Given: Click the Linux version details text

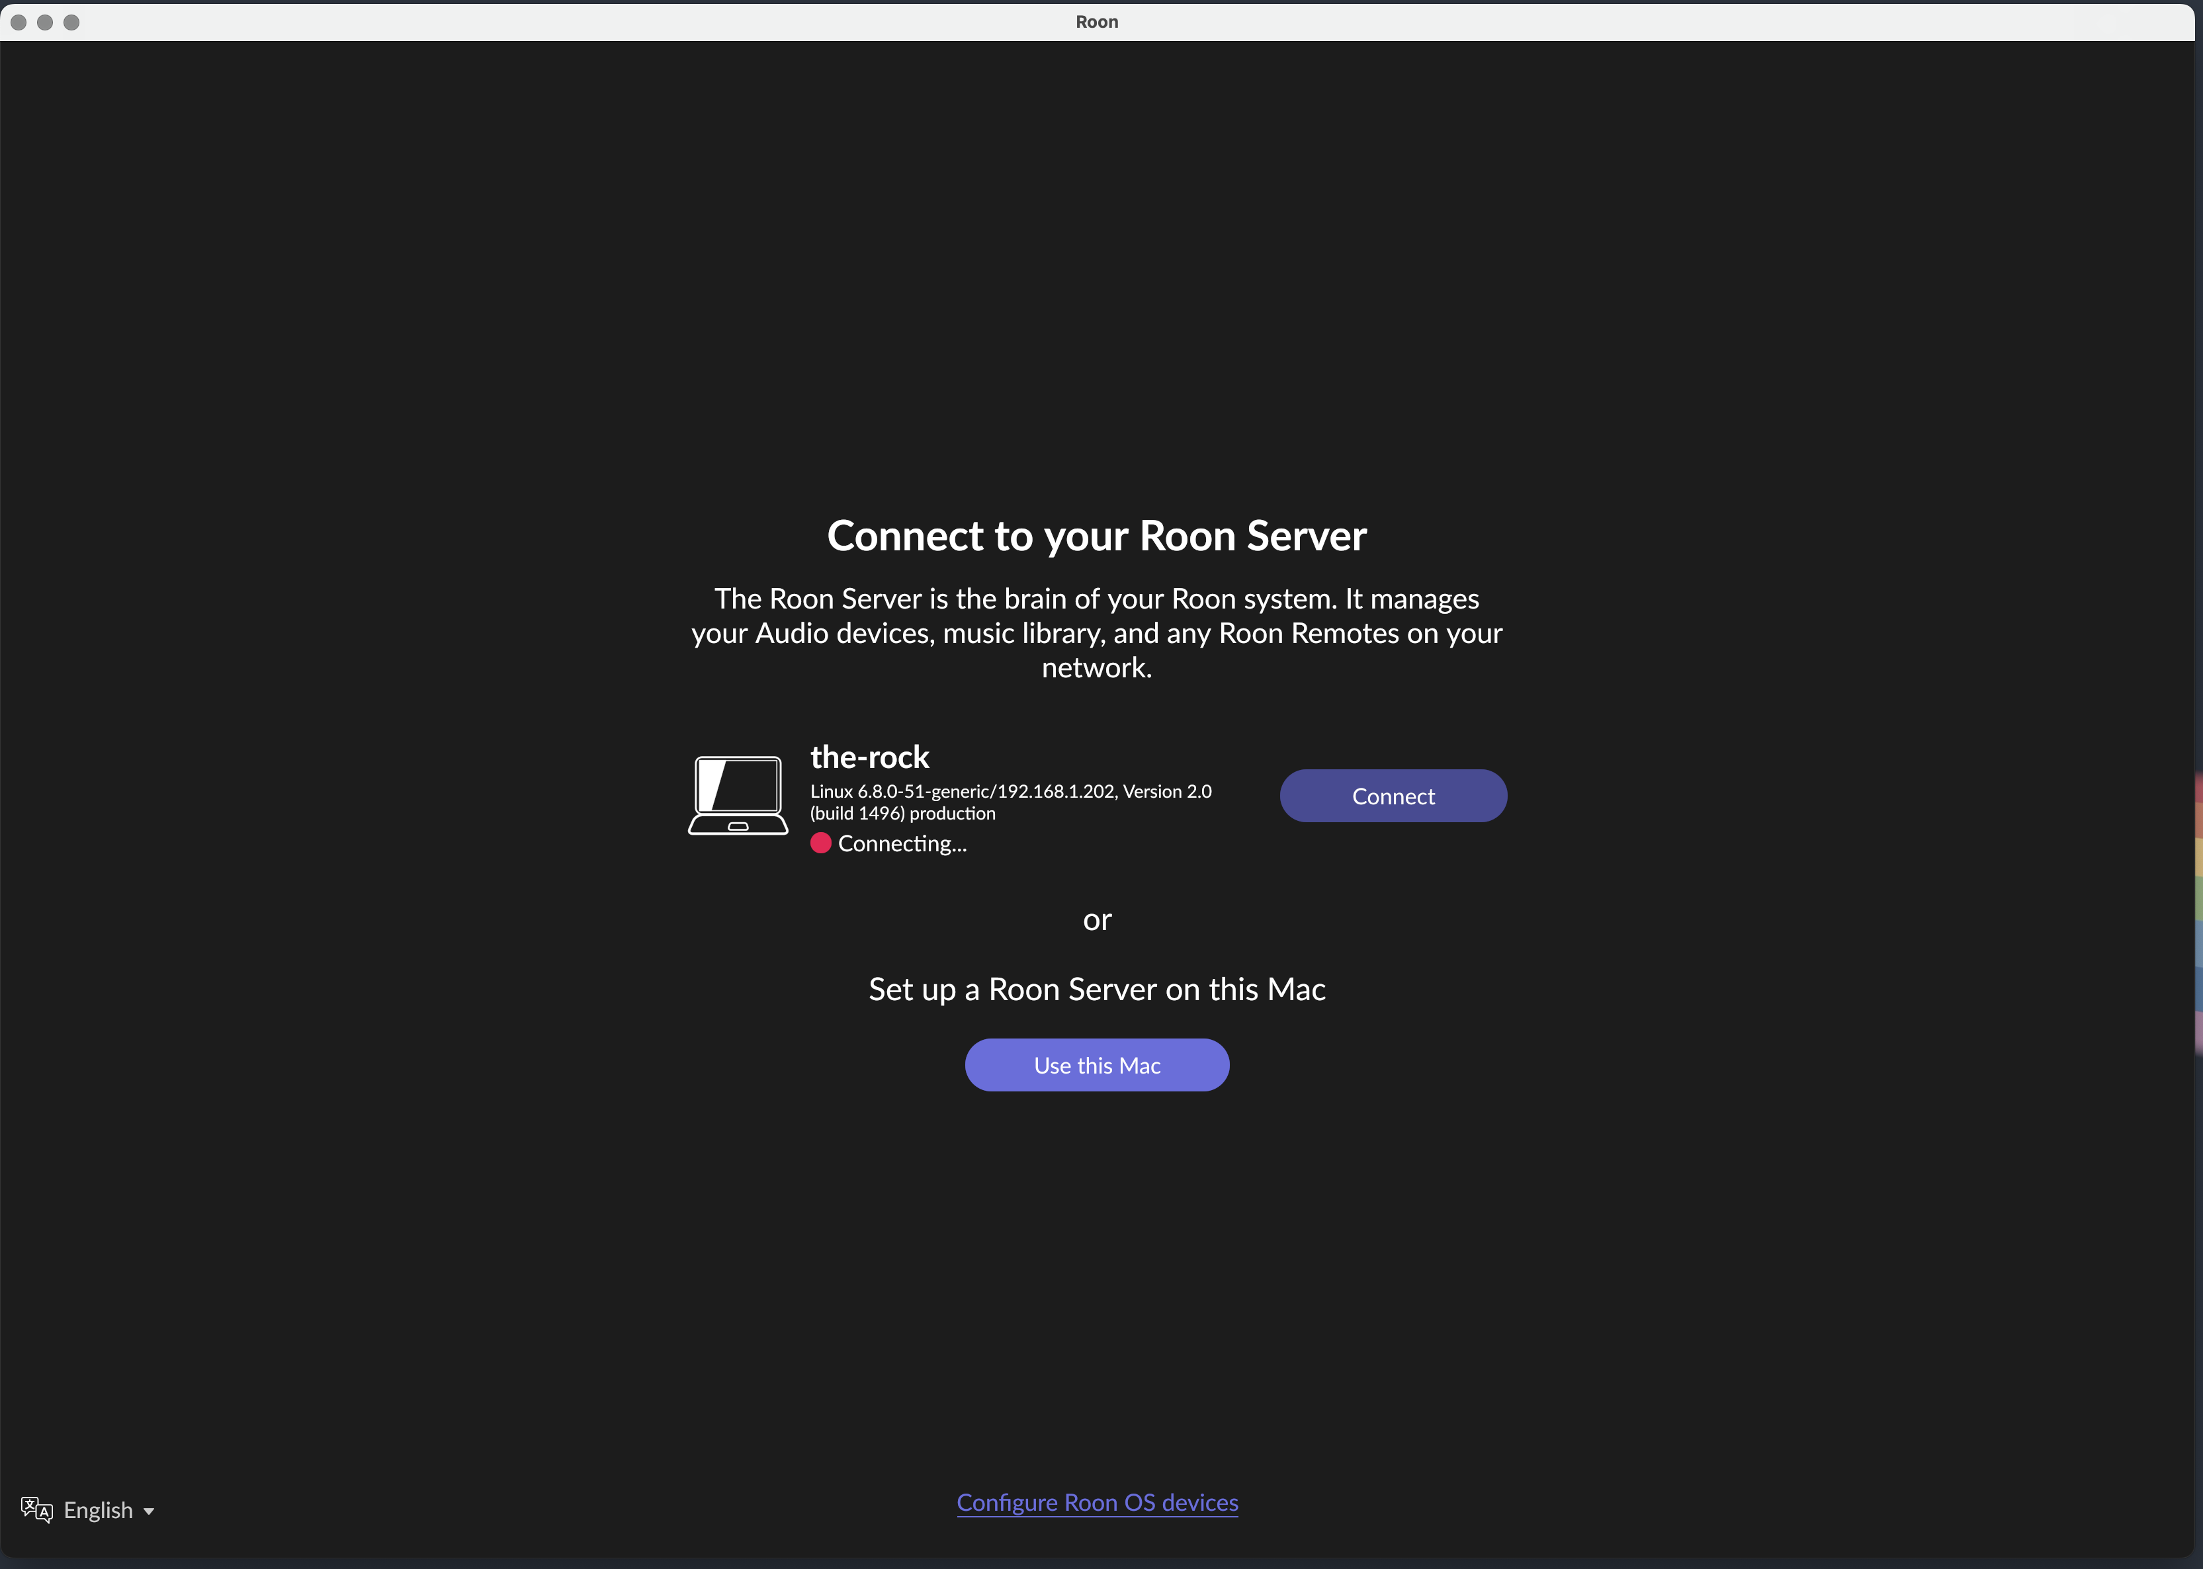Looking at the screenshot, I should [1011, 802].
